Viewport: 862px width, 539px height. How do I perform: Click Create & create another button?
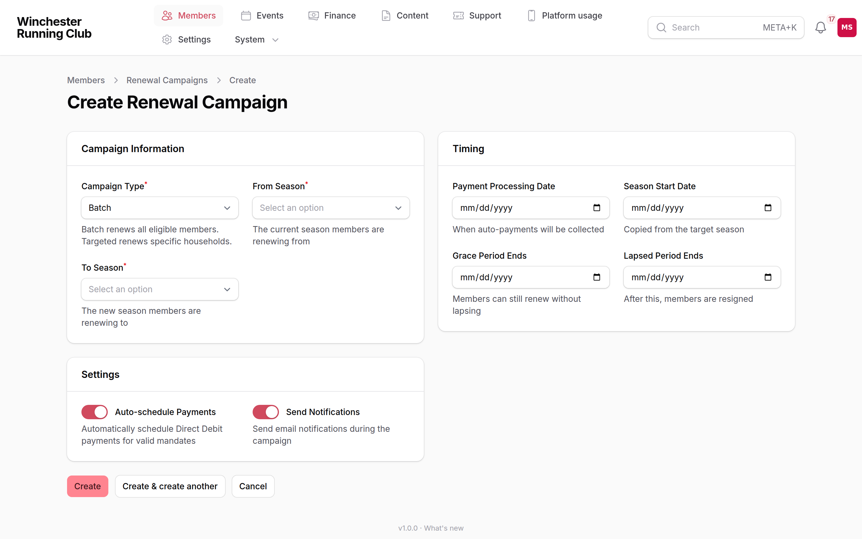[x=170, y=486]
